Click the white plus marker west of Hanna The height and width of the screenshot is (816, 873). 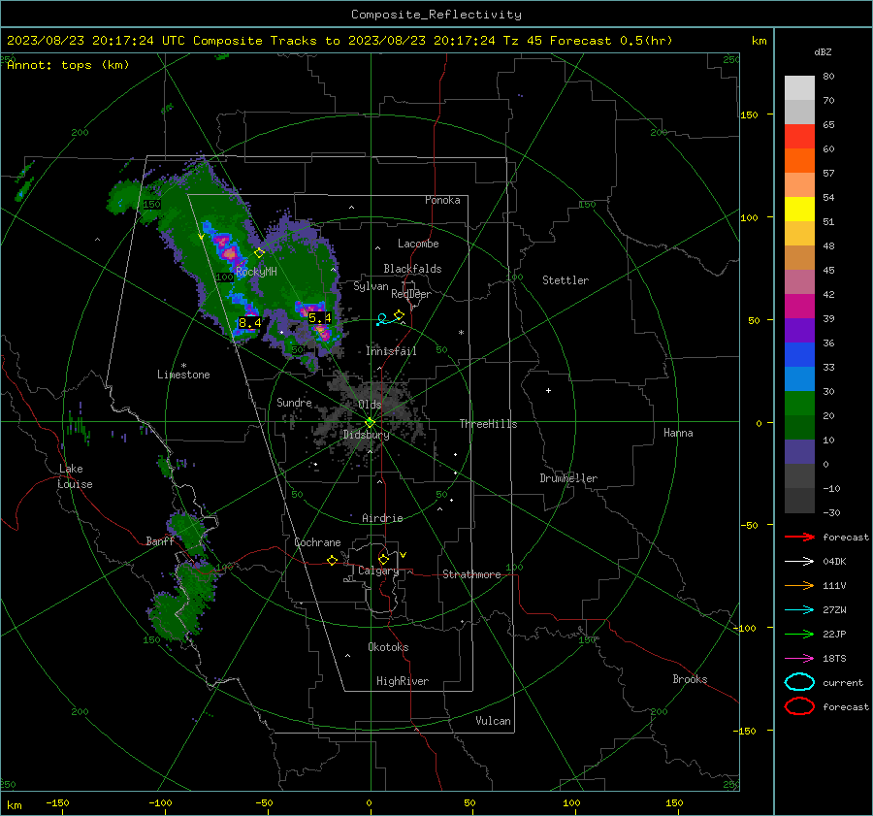548,390
